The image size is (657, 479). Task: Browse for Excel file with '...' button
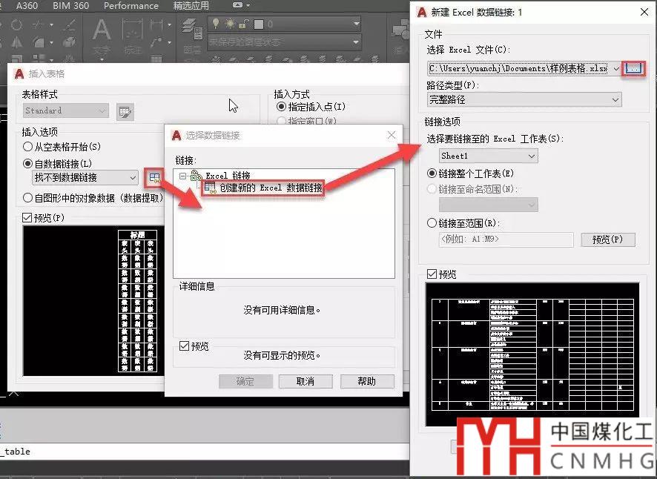633,68
